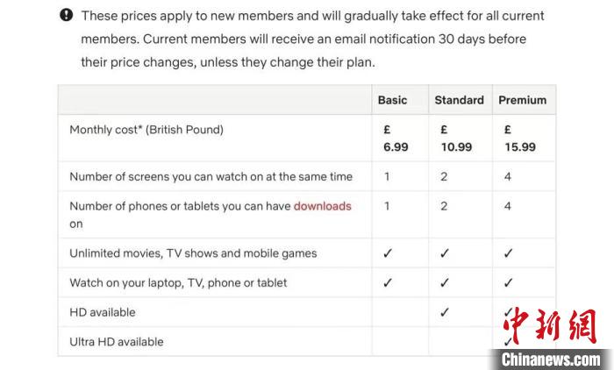Click Premium's 4 simultaneous screens value

(x=508, y=176)
